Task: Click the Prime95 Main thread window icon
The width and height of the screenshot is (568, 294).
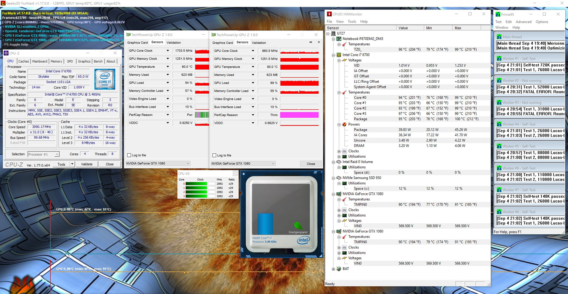Action: 499,37
